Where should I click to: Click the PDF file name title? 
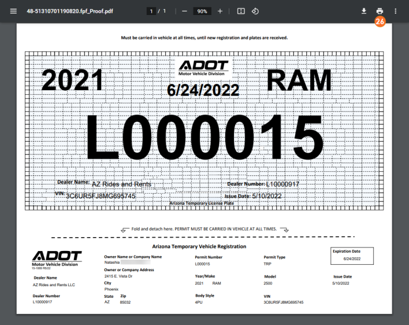click(x=70, y=11)
